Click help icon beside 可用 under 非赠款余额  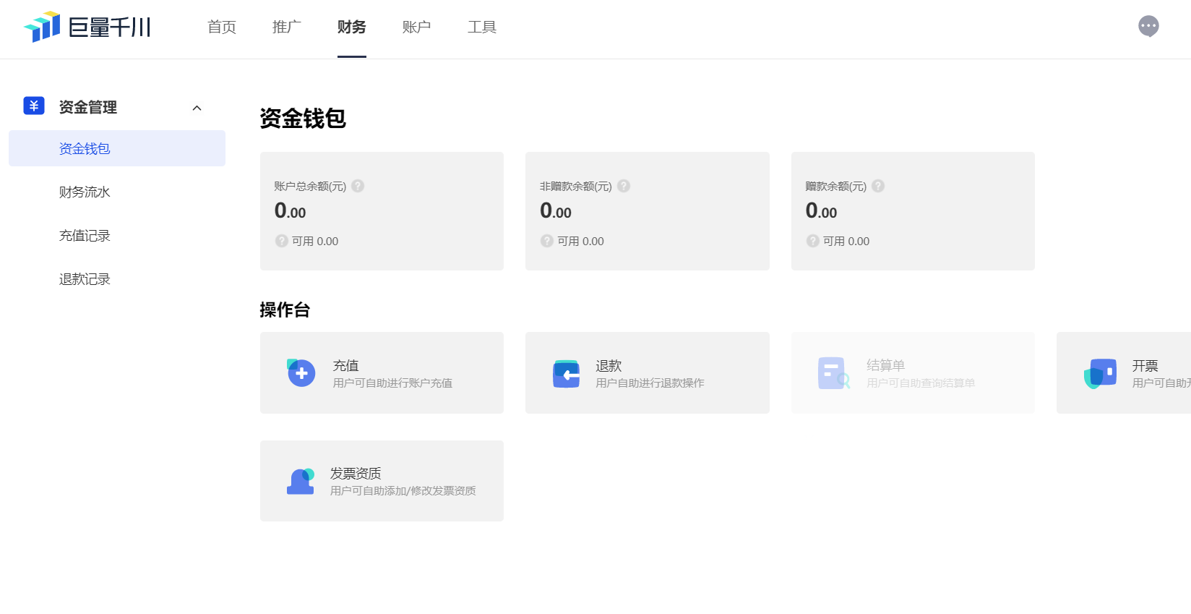pyautogui.click(x=547, y=241)
